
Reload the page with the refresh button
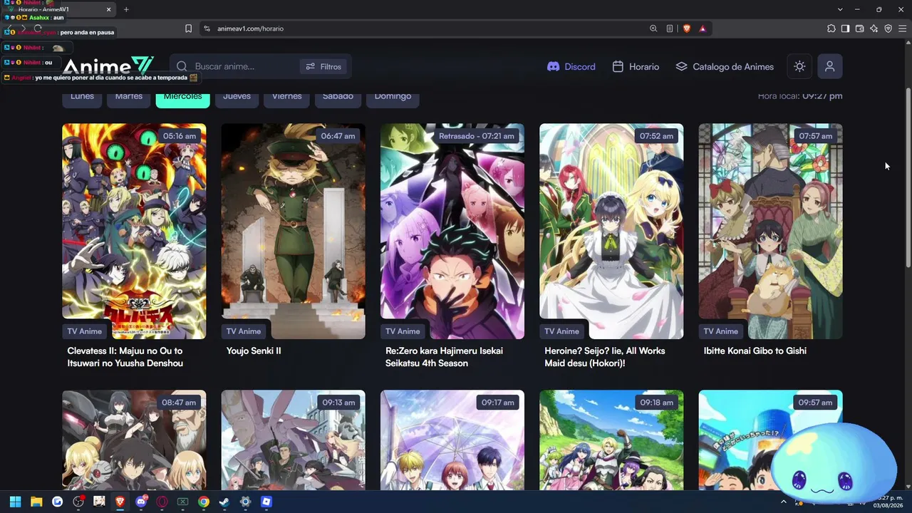[38, 28]
